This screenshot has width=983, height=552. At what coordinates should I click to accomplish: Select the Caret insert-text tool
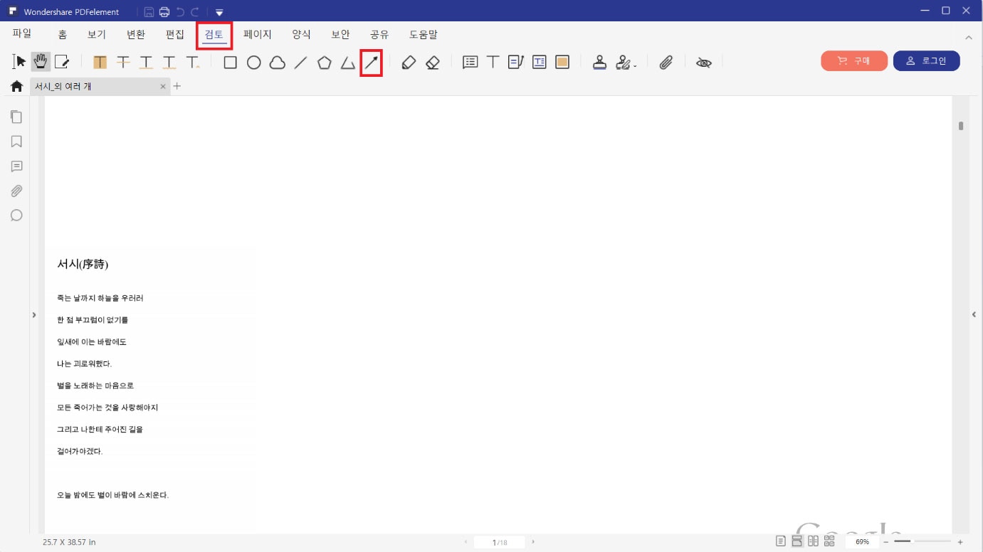[x=192, y=63]
